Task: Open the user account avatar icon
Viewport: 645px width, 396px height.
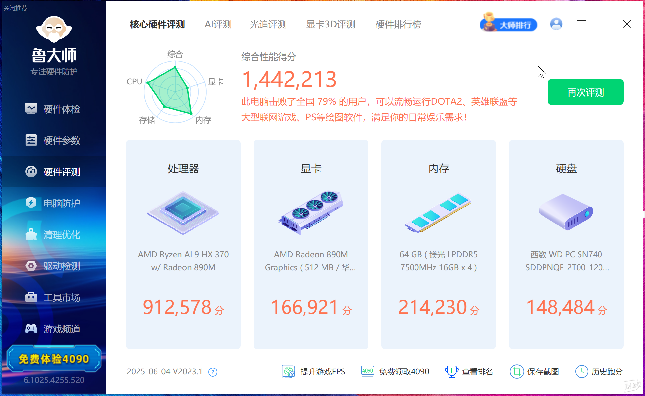Action: click(x=556, y=24)
